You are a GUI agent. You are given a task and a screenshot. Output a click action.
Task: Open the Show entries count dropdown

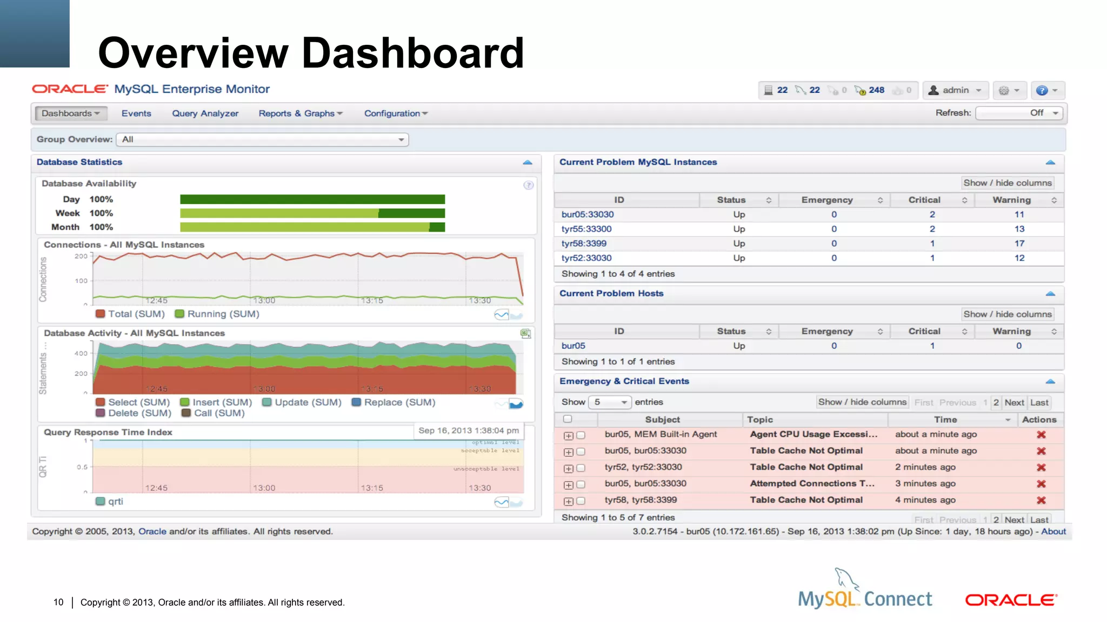[x=610, y=402]
